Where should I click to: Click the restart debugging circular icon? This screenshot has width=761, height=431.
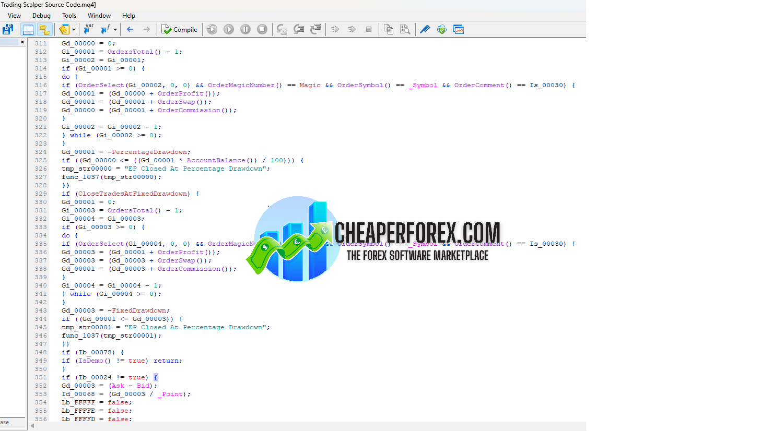coord(212,29)
